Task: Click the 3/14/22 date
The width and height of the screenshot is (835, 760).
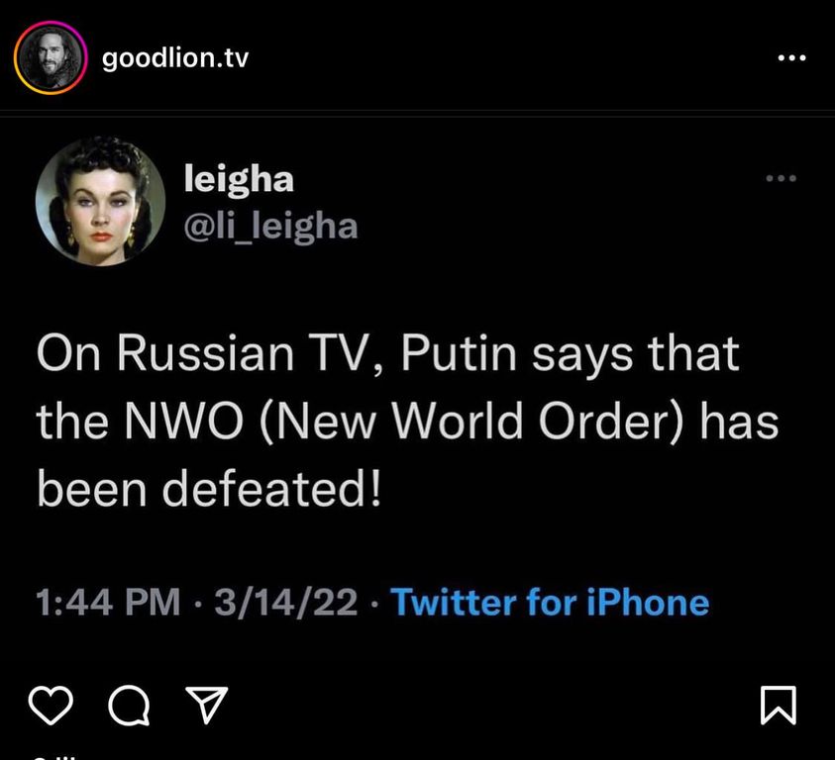Action: pyautogui.click(x=285, y=602)
